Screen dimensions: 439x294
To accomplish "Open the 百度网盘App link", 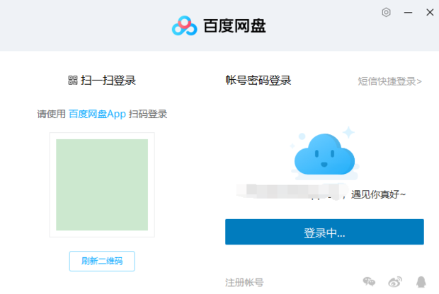I will coord(97,114).
